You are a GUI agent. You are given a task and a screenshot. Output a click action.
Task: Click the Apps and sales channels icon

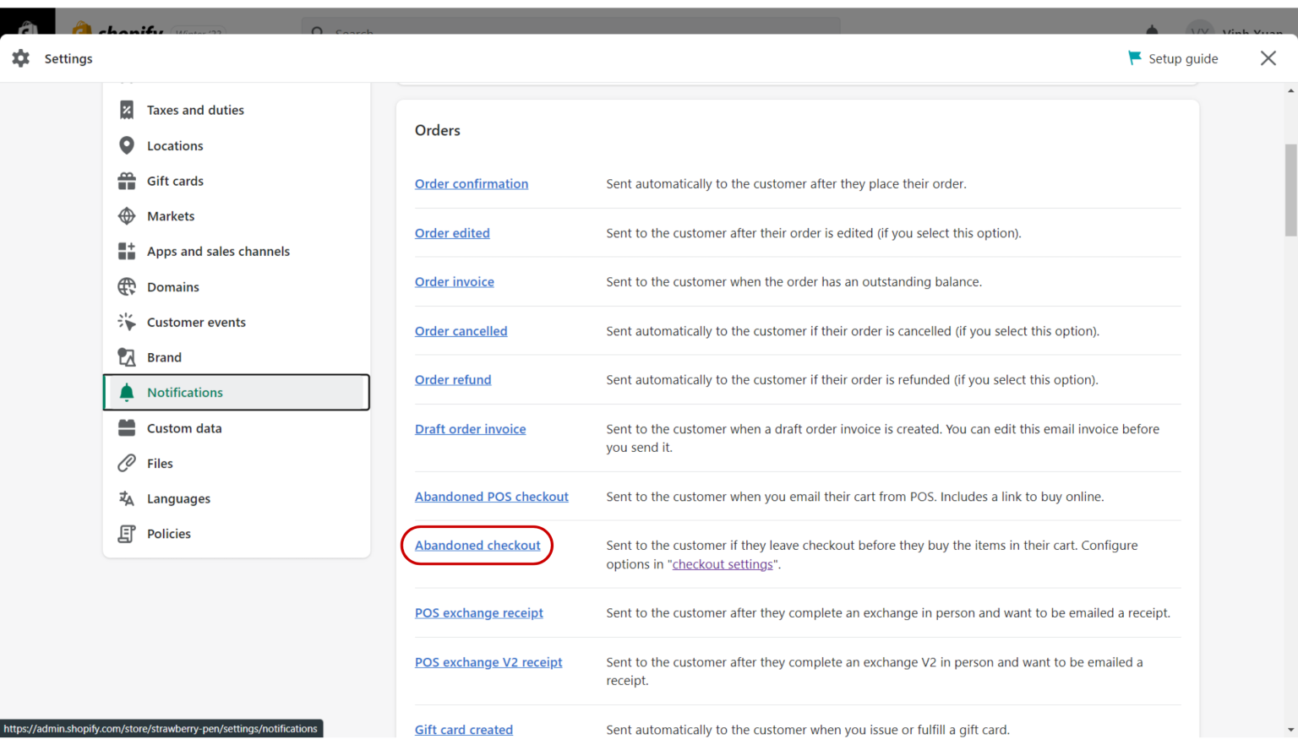pos(127,251)
